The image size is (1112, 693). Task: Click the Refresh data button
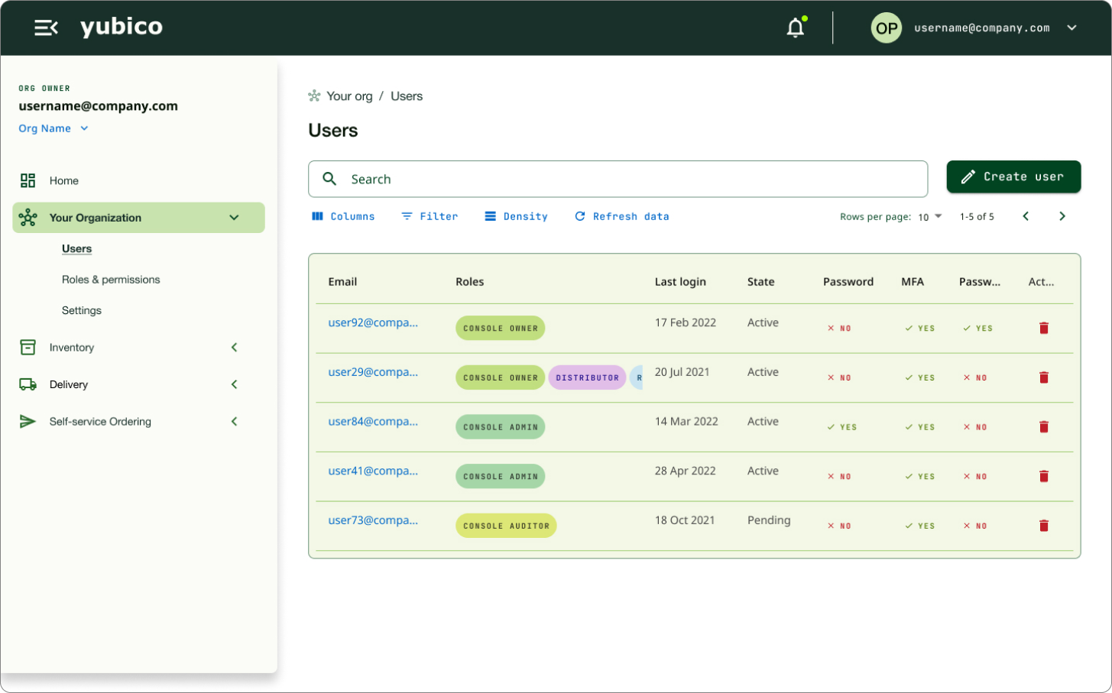point(621,216)
